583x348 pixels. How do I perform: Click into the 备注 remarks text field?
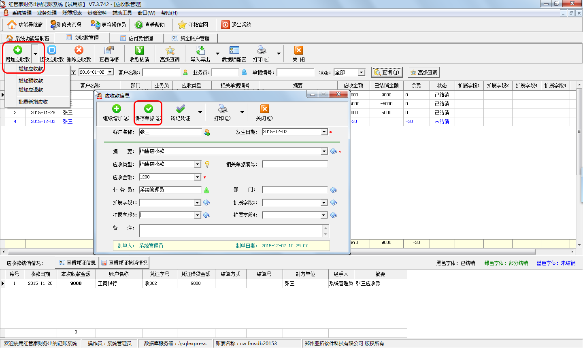231,231
